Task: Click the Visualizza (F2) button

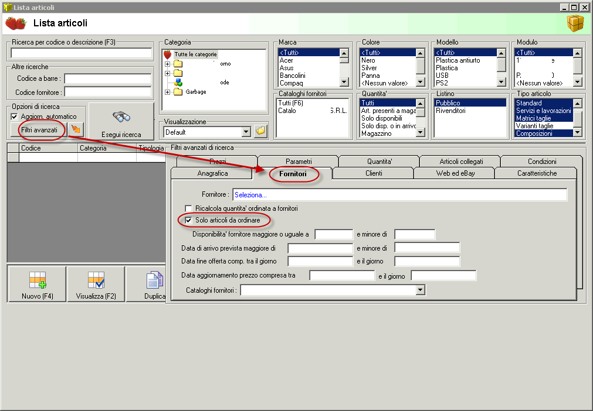Action: (x=96, y=284)
